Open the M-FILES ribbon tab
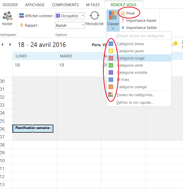The height and width of the screenshot is (189, 183). [x=93, y=5]
